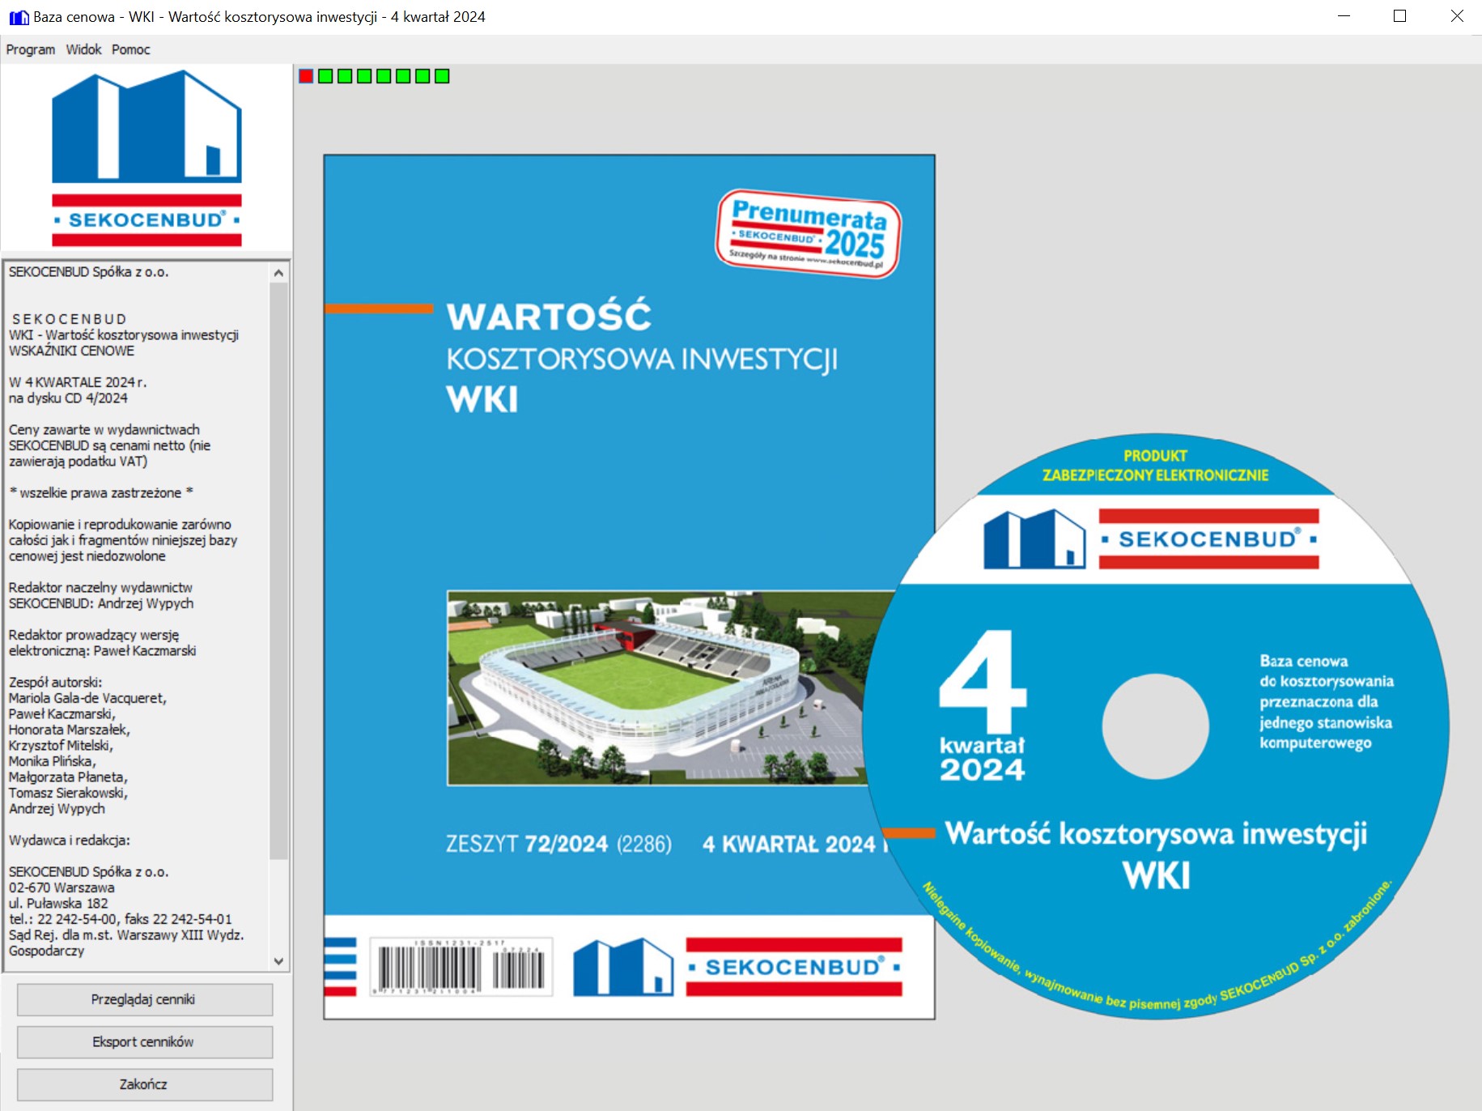Click the Przeglądaj cenniki button
The width and height of the screenshot is (1482, 1111).
(x=144, y=999)
